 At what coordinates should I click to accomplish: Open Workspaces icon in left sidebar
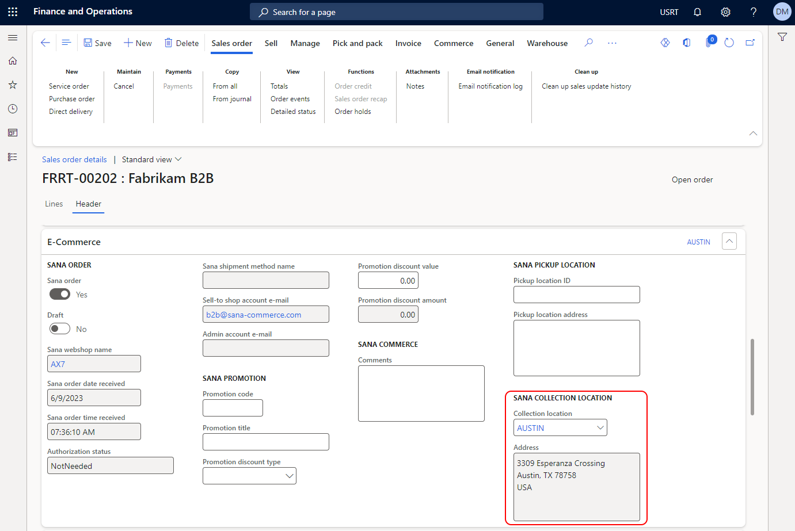[x=13, y=133]
